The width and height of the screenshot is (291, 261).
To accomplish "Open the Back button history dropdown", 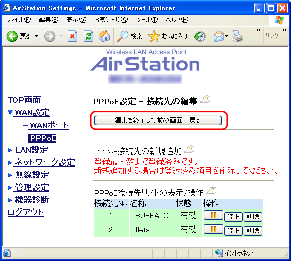I will [36, 36].
